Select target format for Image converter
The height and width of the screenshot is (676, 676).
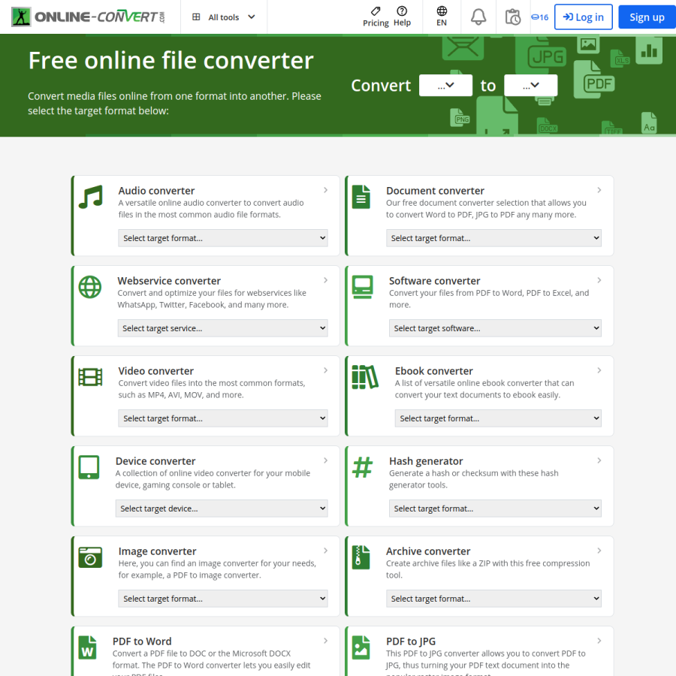[223, 599]
